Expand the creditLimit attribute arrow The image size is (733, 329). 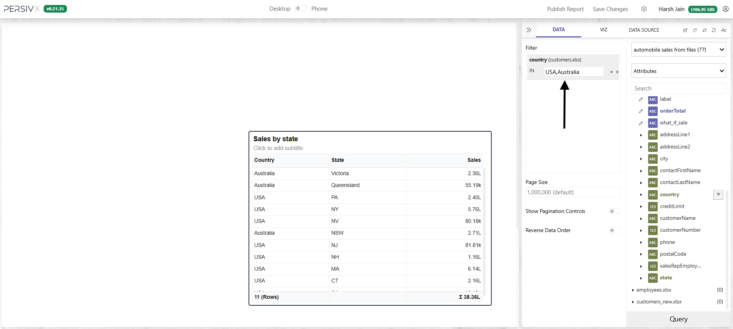641,206
